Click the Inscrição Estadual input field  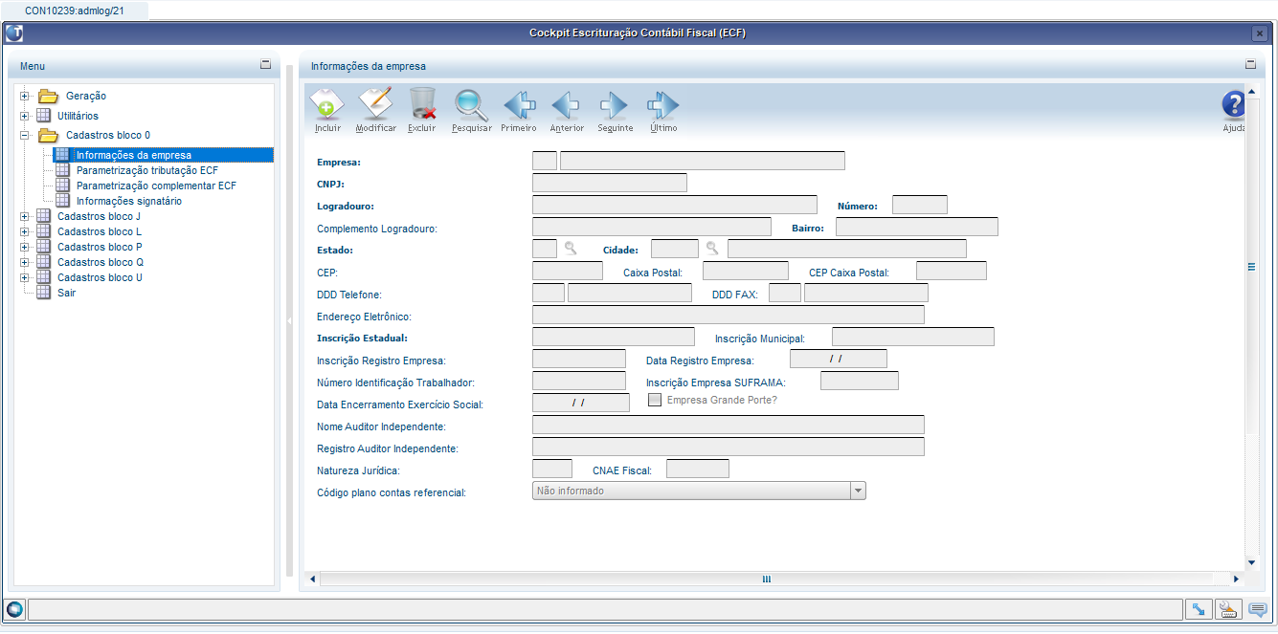(x=613, y=337)
